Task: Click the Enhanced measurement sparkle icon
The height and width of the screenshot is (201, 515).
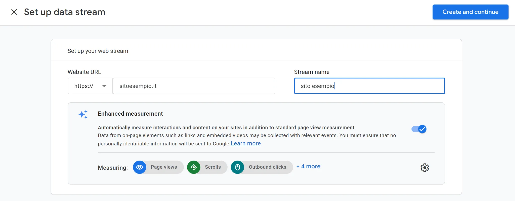Action: coord(83,114)
